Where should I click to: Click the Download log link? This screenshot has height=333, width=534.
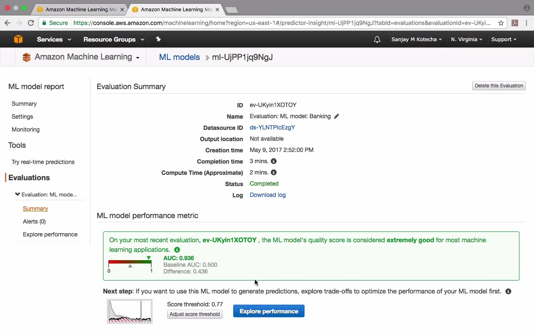click(x=268, y=195)
